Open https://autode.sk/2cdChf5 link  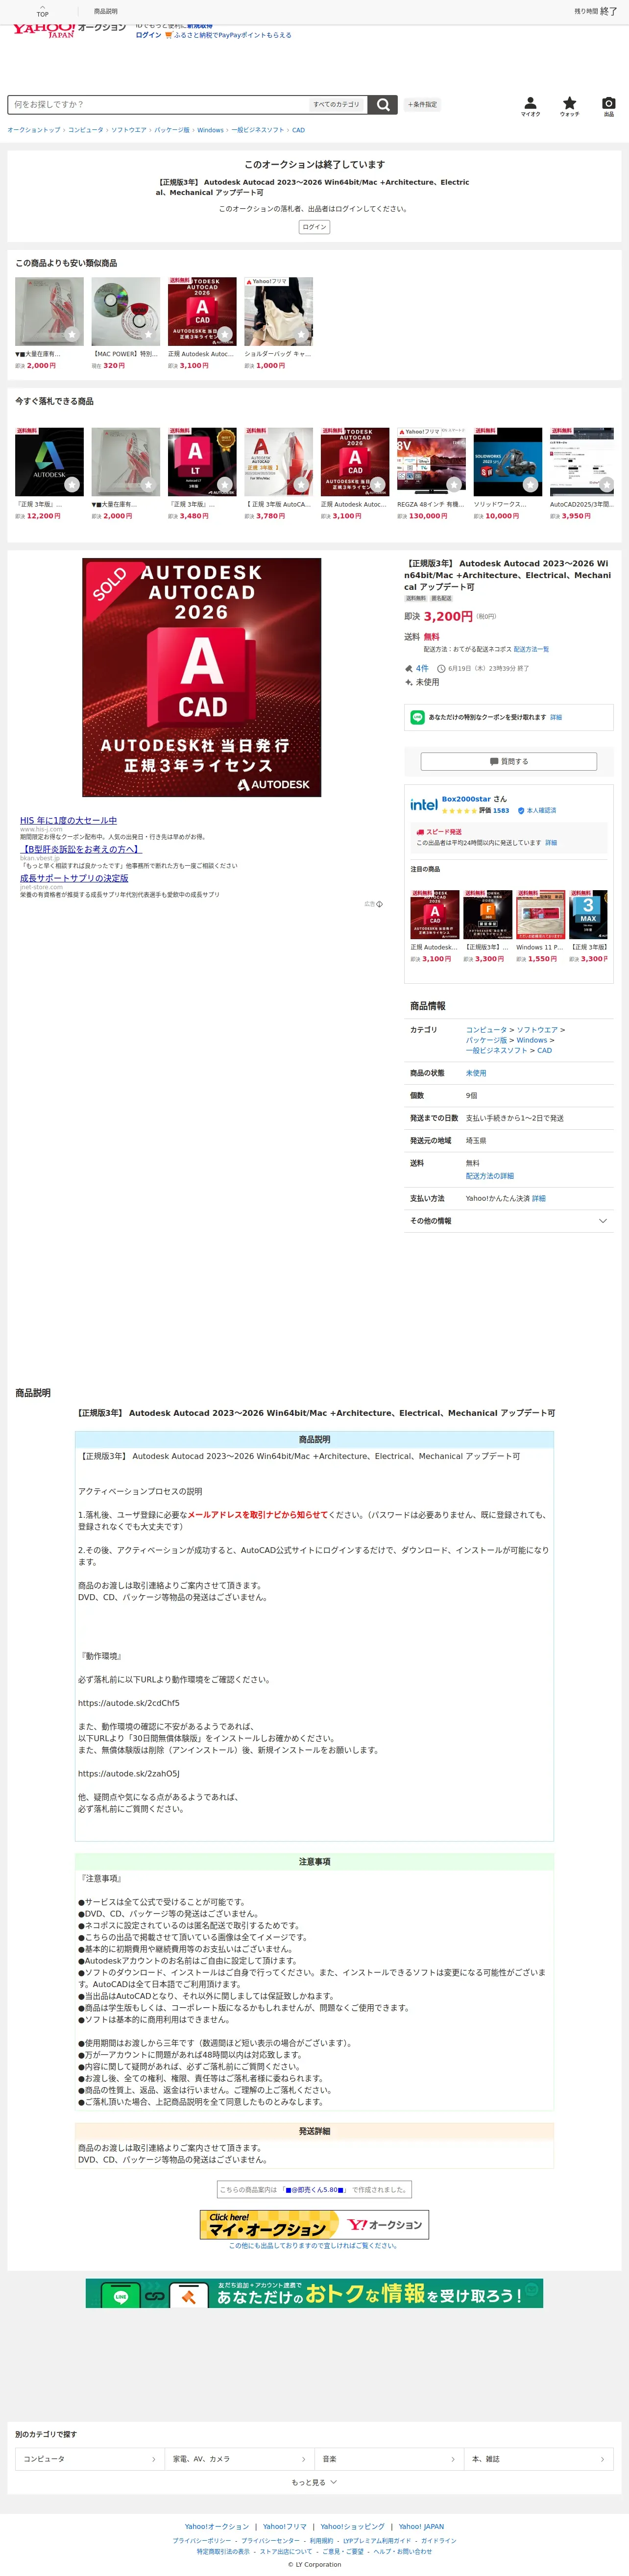pyautogui.click(x=129, y=1703)
